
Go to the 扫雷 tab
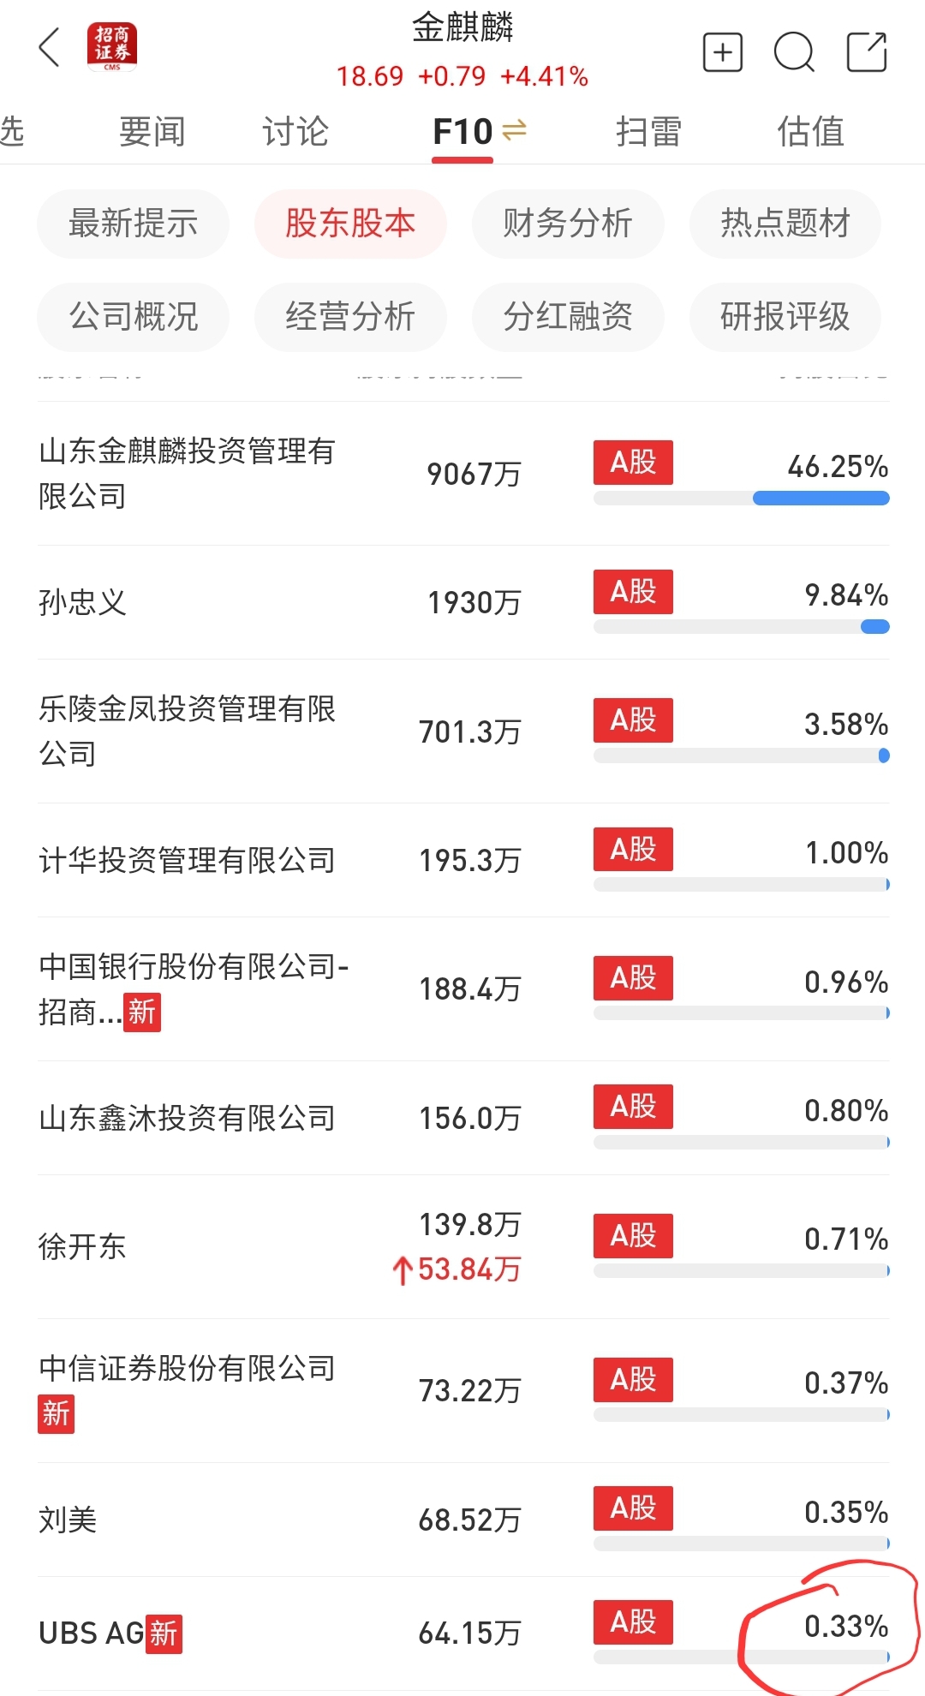pos(648,132)
